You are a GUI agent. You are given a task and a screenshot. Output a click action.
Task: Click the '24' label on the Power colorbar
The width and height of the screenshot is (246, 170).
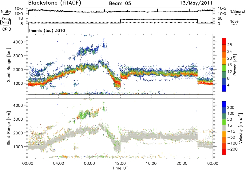(x=229, y=52)
